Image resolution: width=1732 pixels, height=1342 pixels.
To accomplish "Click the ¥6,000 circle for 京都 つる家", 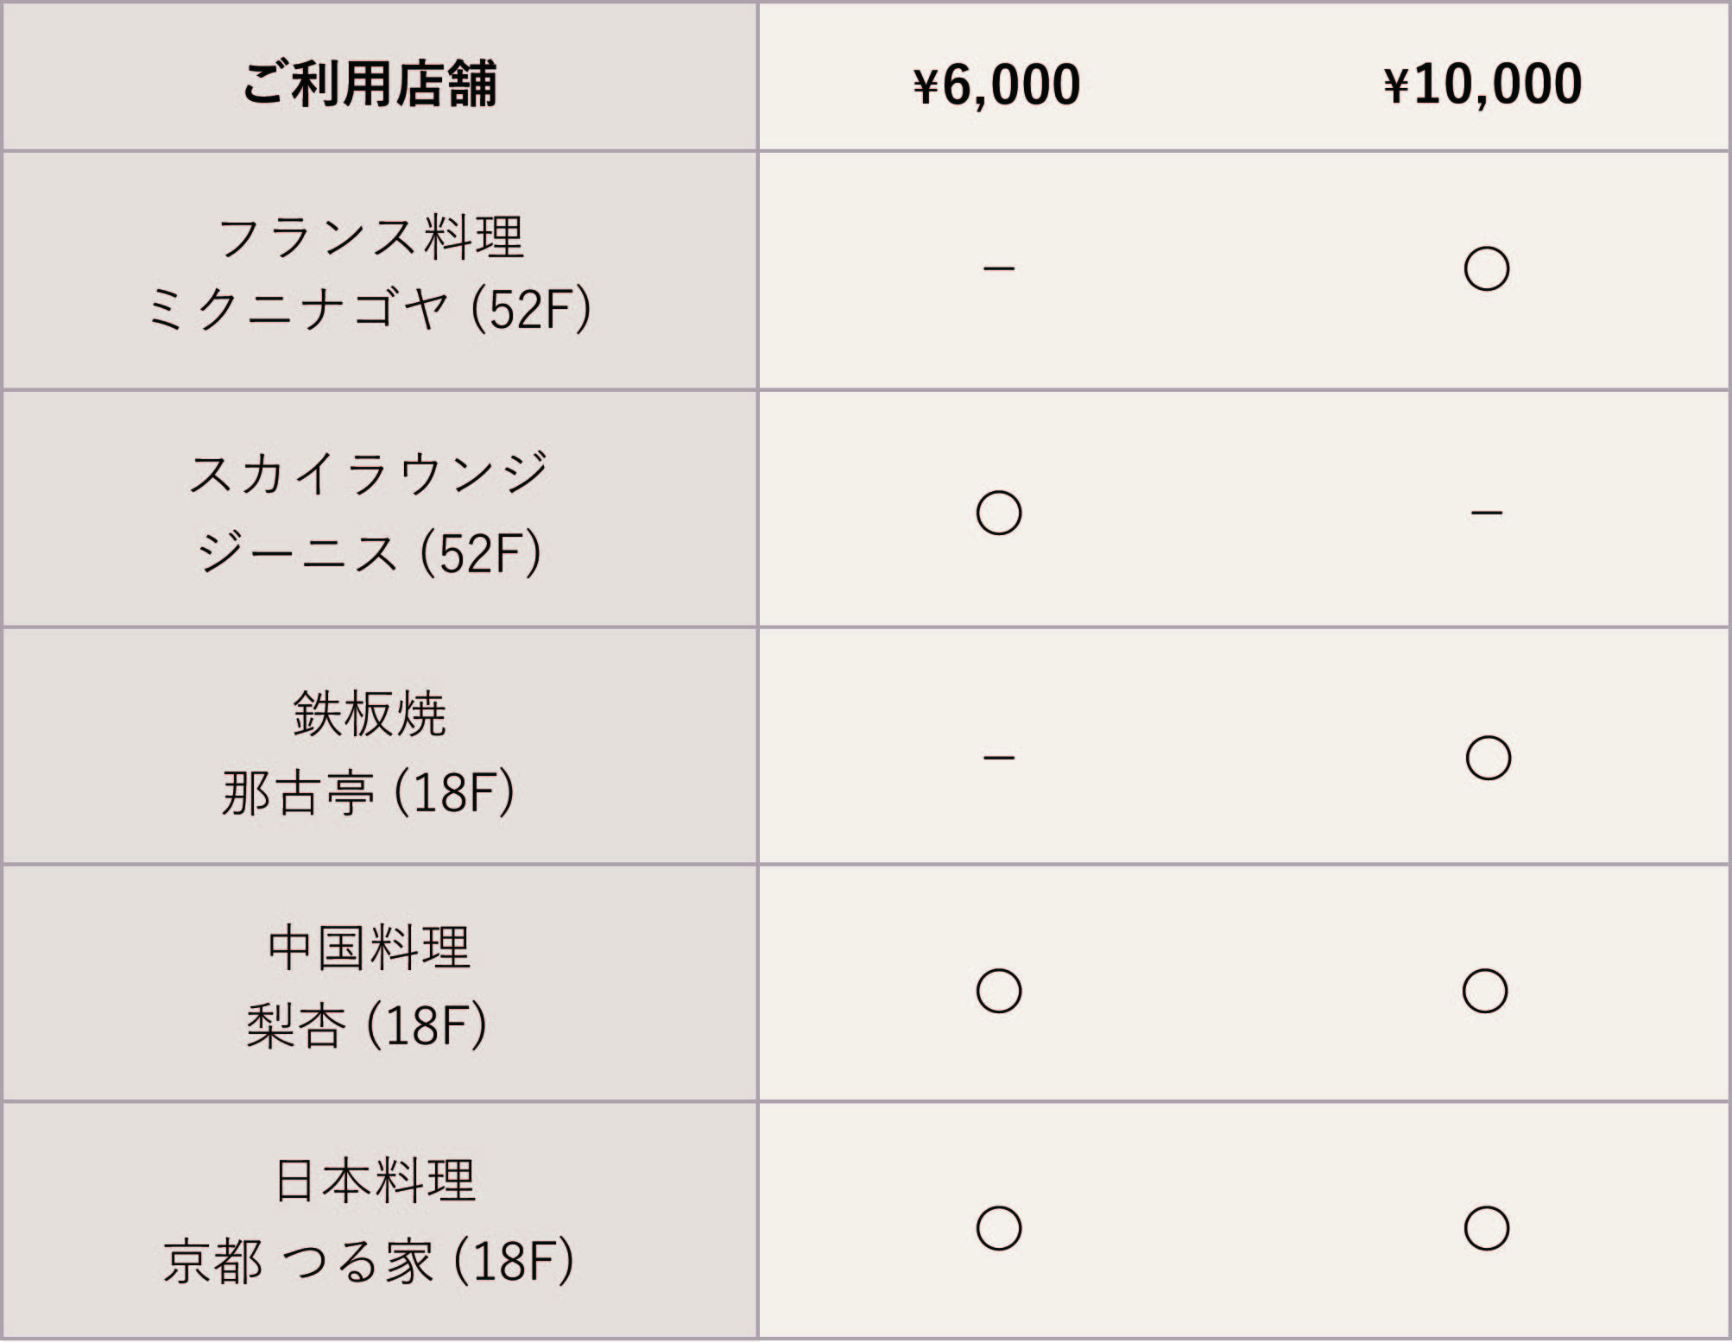I will coord(998,1228).
